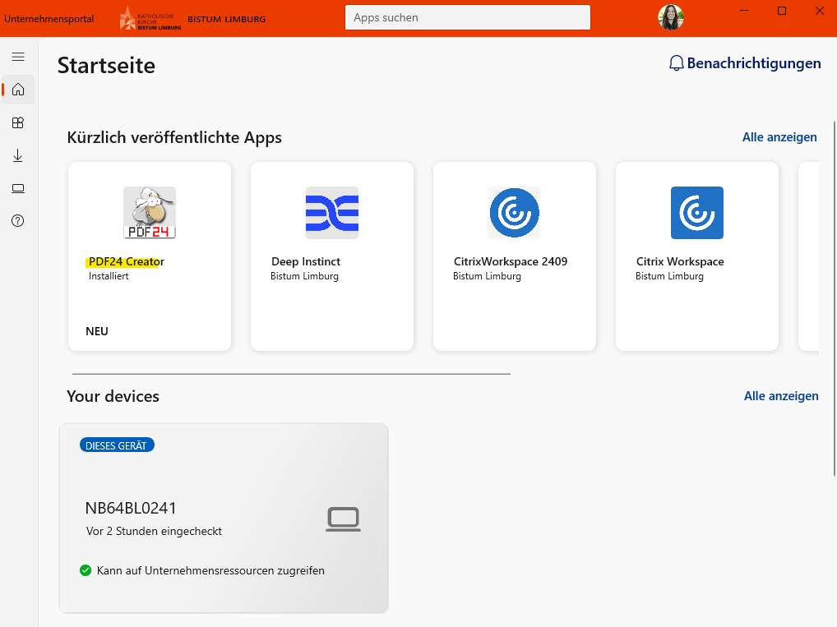Click the Unternehmensportal window title
This screenshot has height=627, width=837.
click(49, 19)
